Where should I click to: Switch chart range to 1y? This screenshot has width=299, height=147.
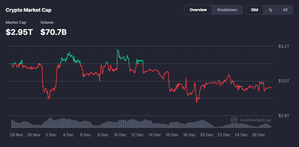point(270,10)
